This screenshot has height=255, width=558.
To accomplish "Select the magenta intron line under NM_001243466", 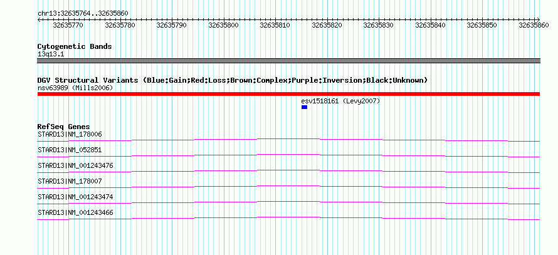I will 288,218.
